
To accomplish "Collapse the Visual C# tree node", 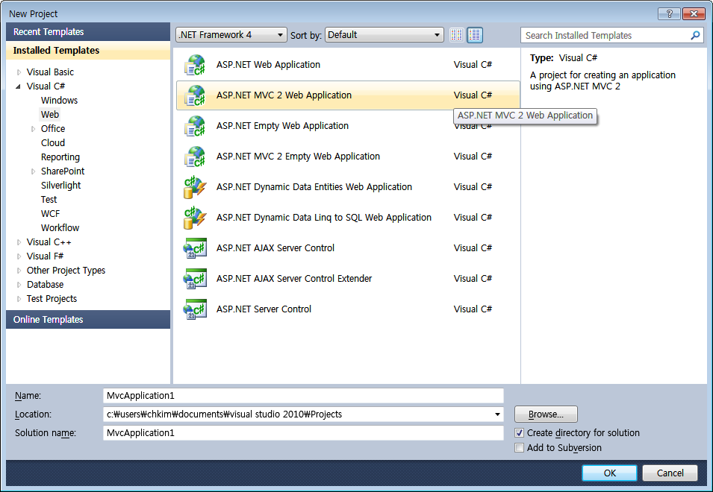I will click(x=19, y=86).
